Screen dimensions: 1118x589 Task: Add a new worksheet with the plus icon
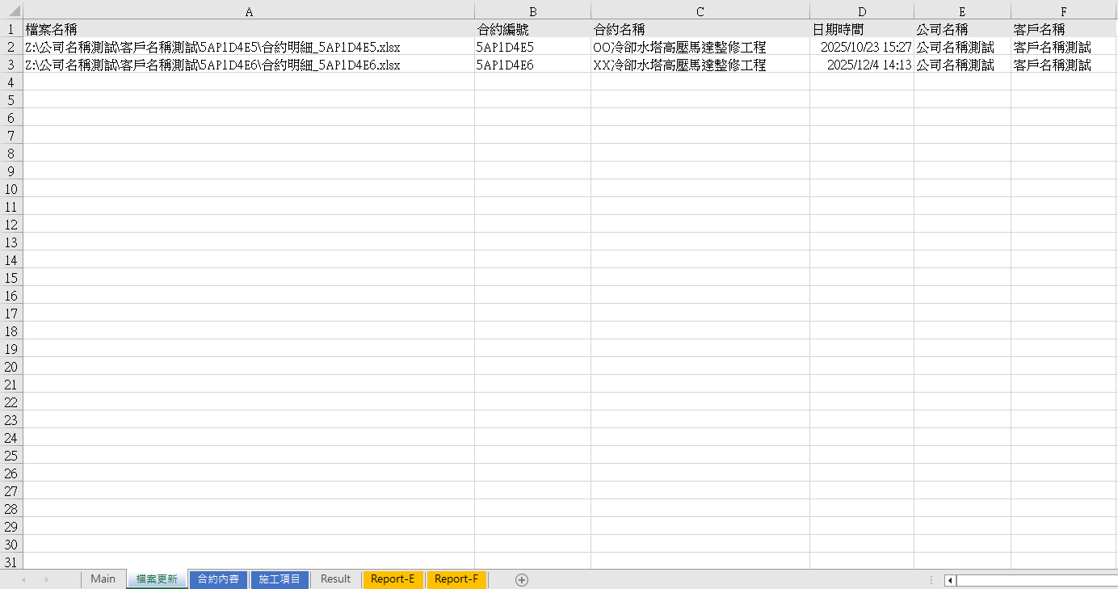pyautogui.click(x=522, y=579)
